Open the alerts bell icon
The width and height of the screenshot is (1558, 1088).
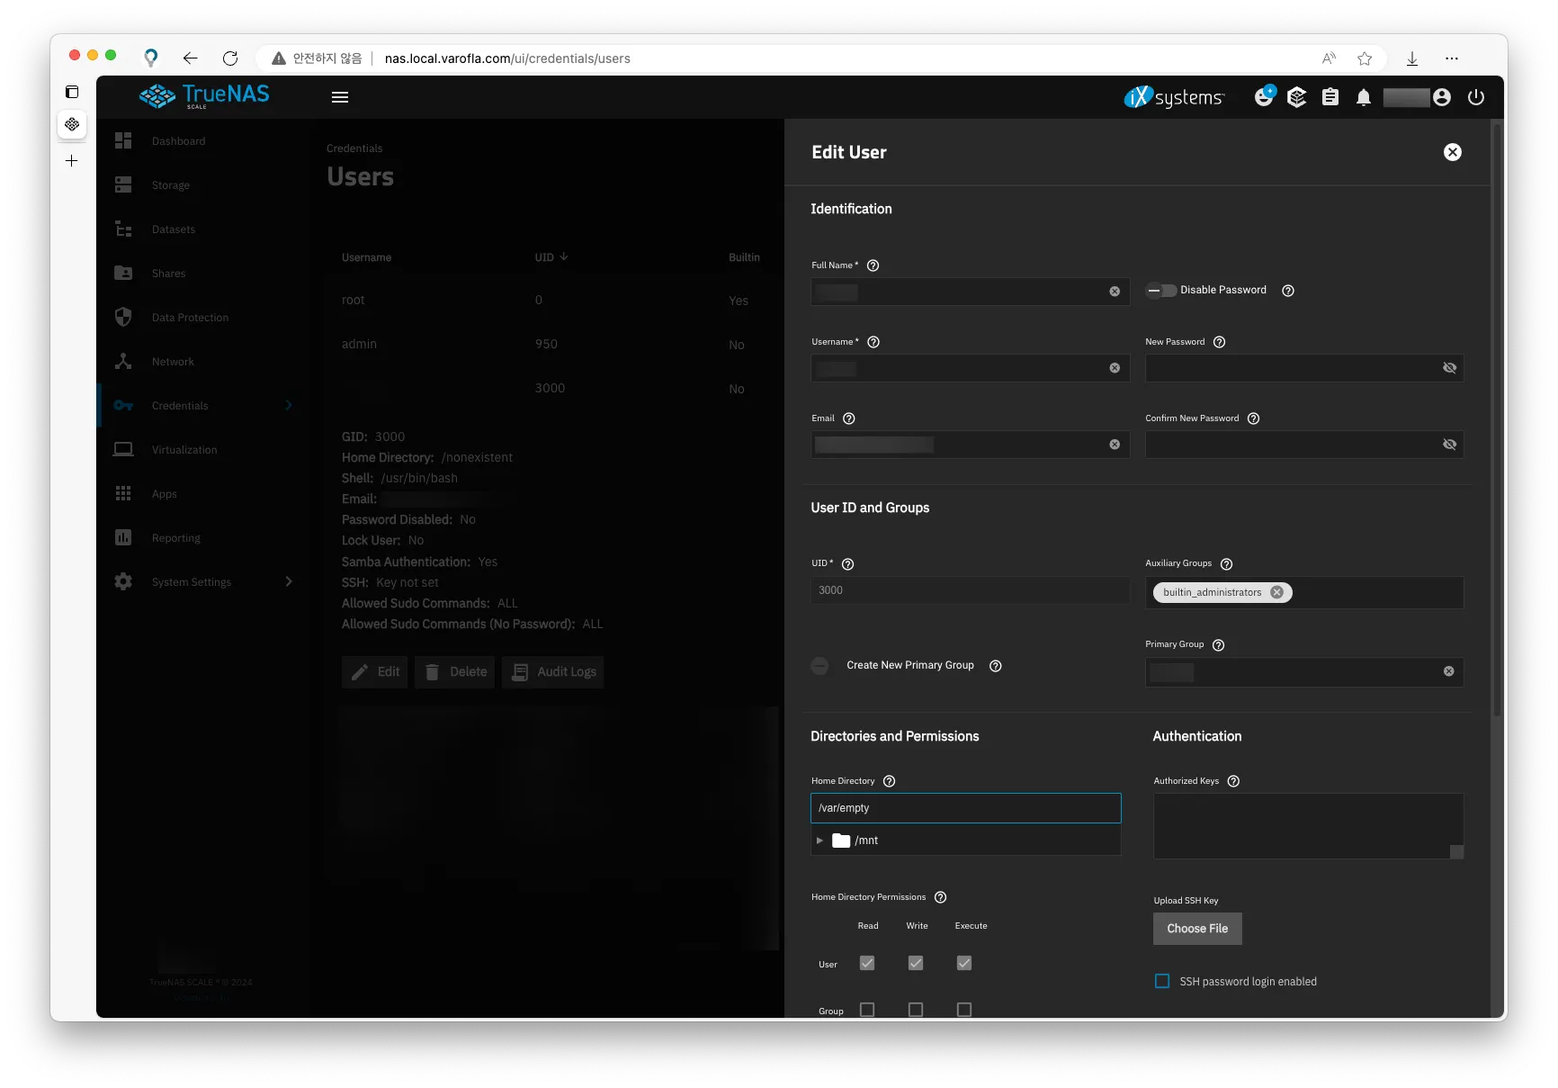point(1363,97)
